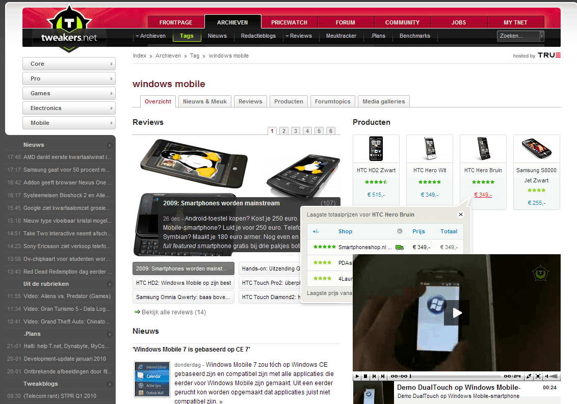Stop the video with the stop icon
The height and width of the screenshot is (404, 577).
point(365,376)
